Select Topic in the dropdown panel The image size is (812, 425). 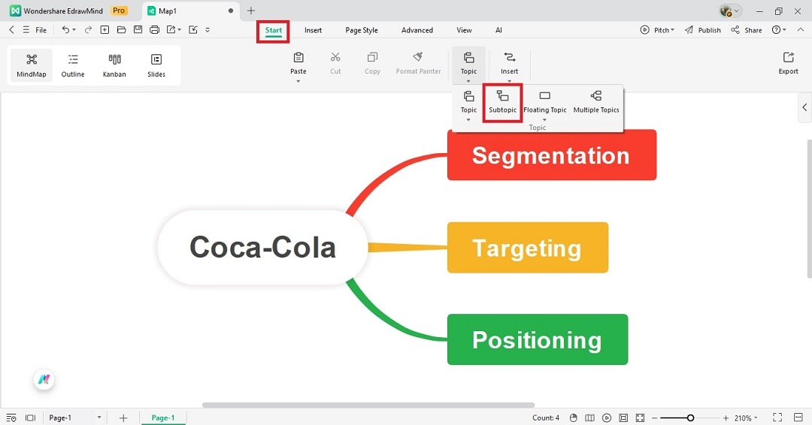tap(468, 101)
